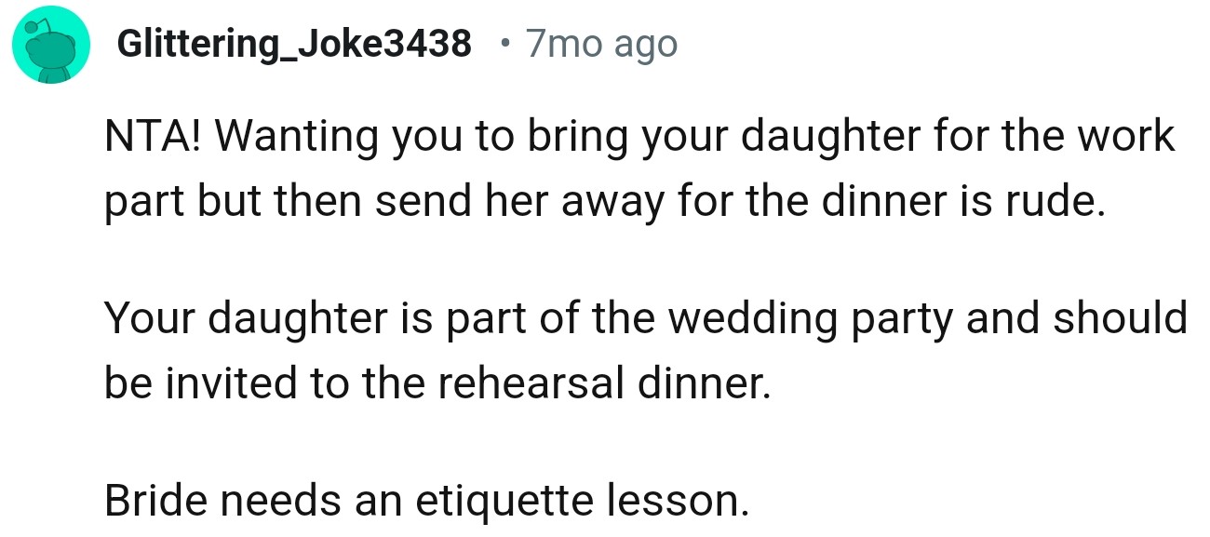Click the word 'should' ending third line
The image size is (1210, 537).
point(1120,318)
